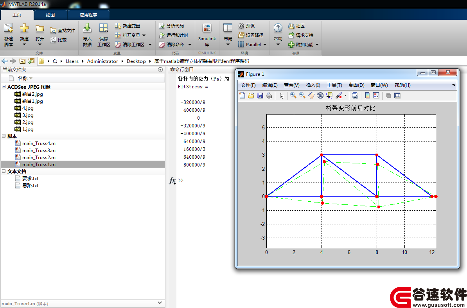This screenshot has height=308, width=467.
Task: Open the 帮助 (Help) ribbon button
Action: tap(278, 35)
